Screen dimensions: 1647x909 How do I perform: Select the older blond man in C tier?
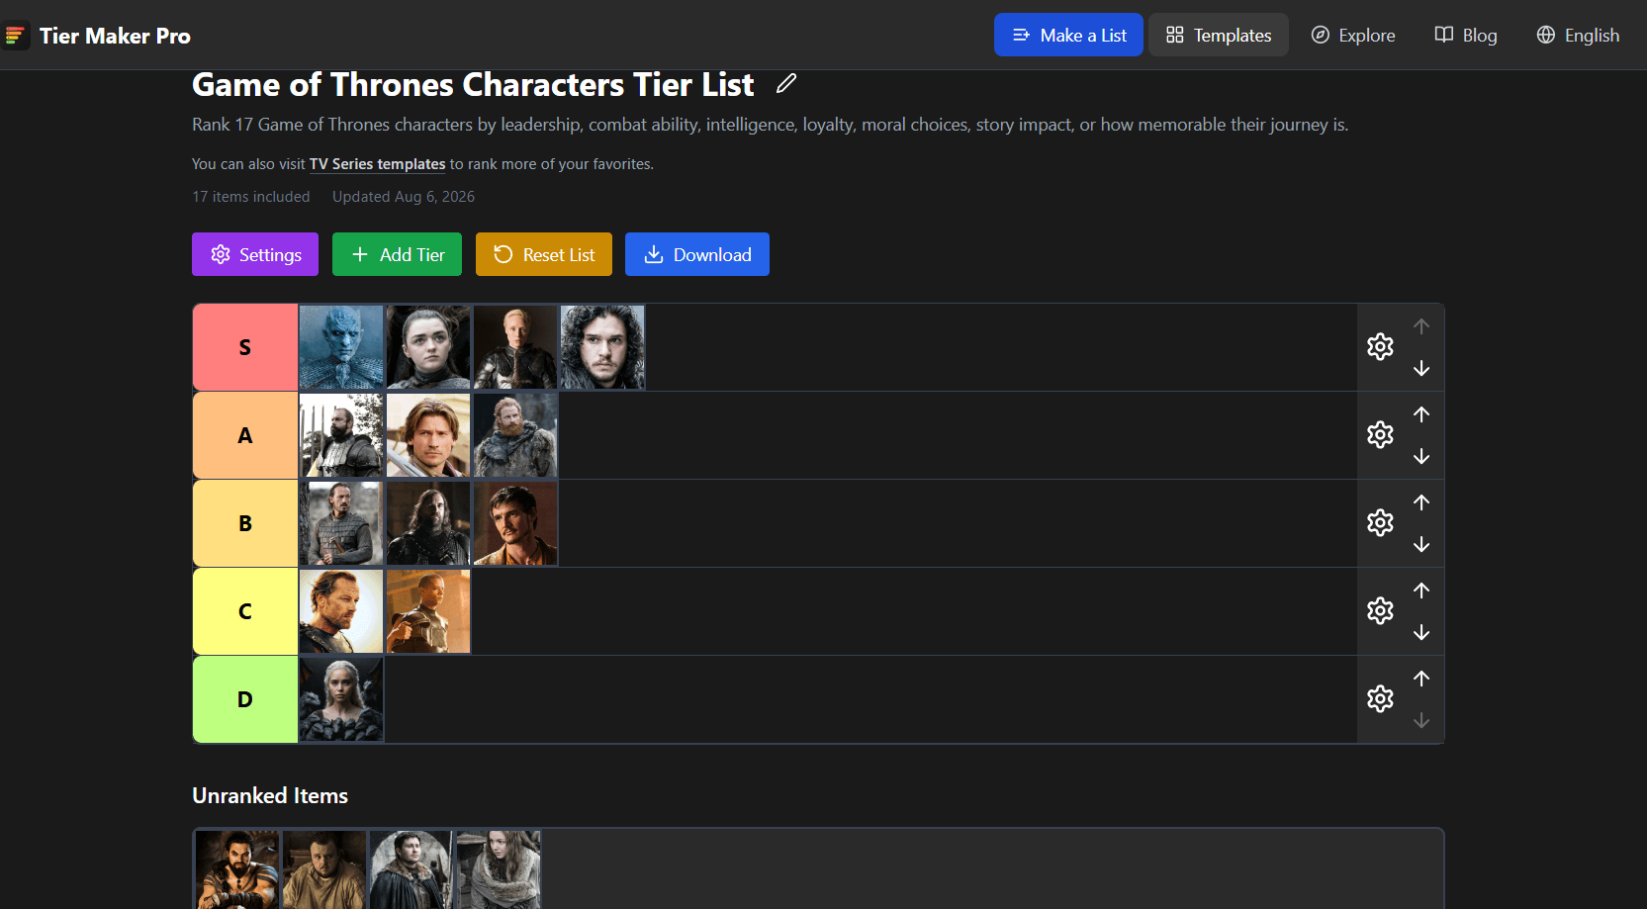[341, 611]
